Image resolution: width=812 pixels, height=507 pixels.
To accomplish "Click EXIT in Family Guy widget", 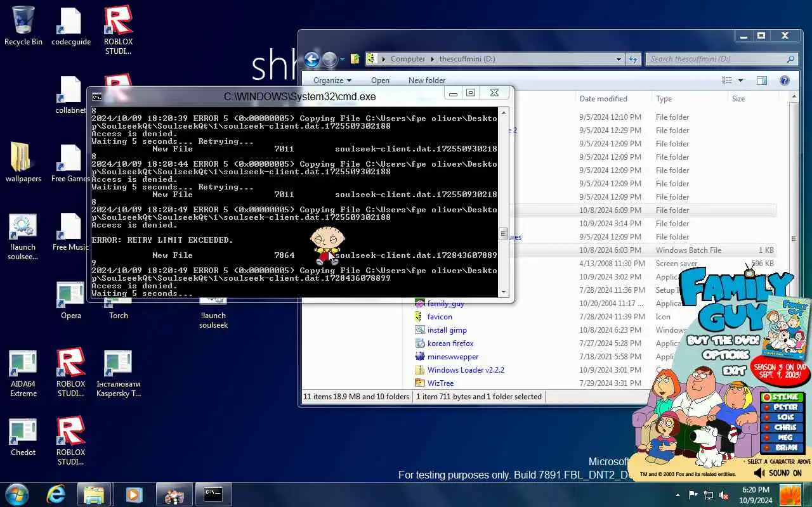I will pyautogui.click(x=734, y=370).
